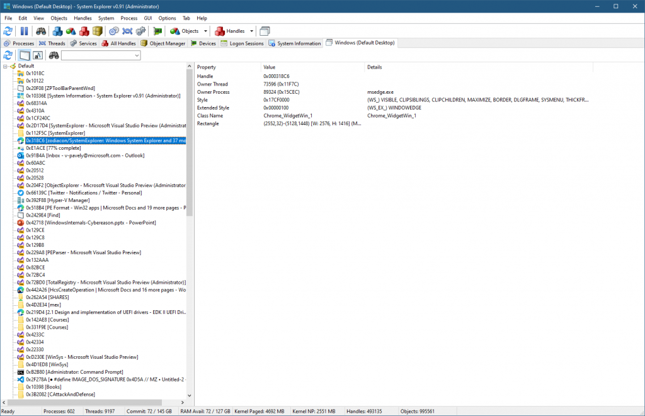This screenshot has height=416, width=645.
Task: Click the binoculars Find icon in main toolbar
Action: (x=41, y=31)
